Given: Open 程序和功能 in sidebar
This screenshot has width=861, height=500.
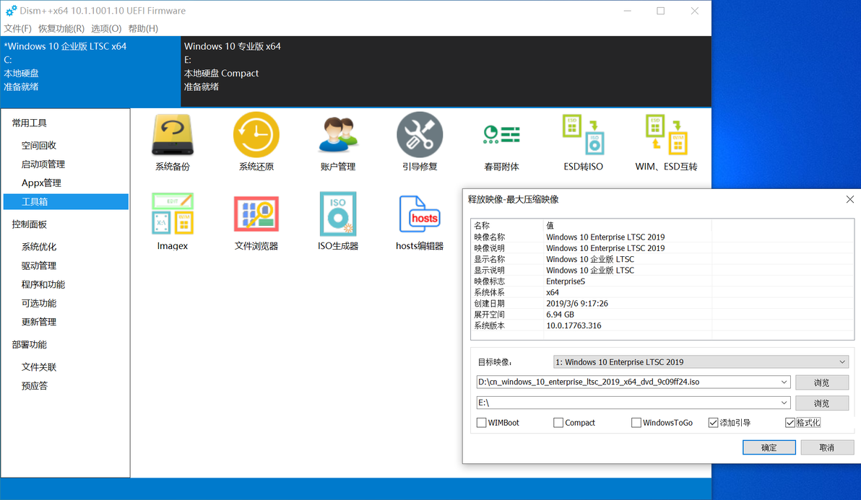Looking at the screenshot, I should pyautogui.click(x=43, y=284).
